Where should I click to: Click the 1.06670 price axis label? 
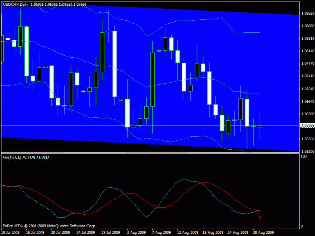(x=308, y=101)
